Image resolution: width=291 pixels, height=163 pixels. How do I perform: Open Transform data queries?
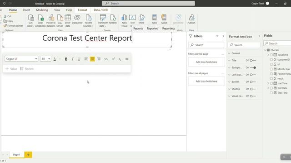click(x=103, y=21)
